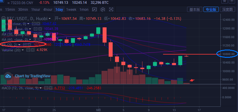The width and height of the screenshot is (238, 112).
Task: Select the 1day timeframe
Action: (x=59, y=10)
